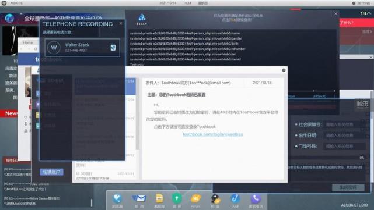Open the disguise hat figure icon
The height and width of the screenshot is (210, 374).
(x=215, y=199)
